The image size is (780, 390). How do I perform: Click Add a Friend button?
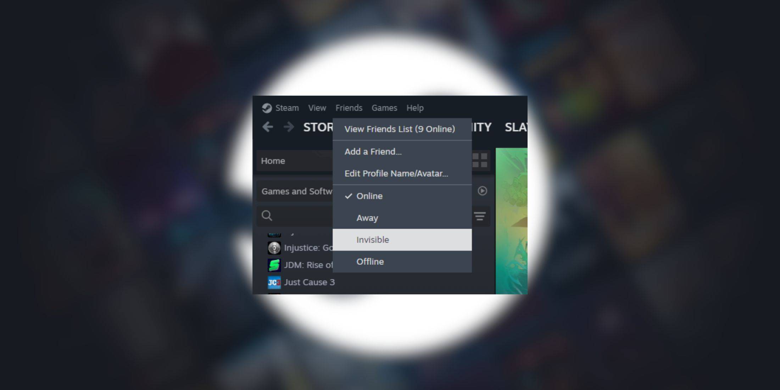click(x=373, y=152)
